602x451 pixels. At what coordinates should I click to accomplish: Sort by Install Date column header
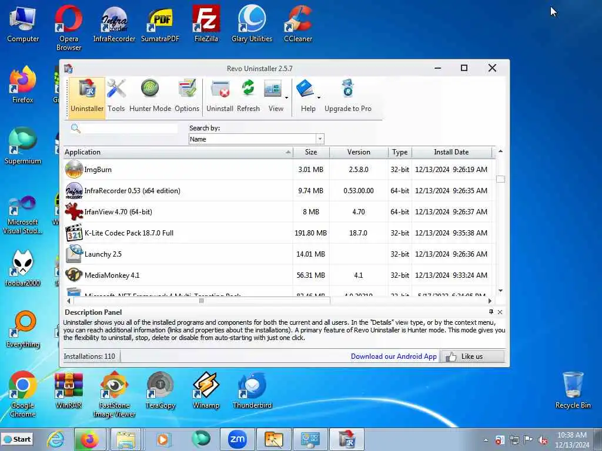[451, 152]
